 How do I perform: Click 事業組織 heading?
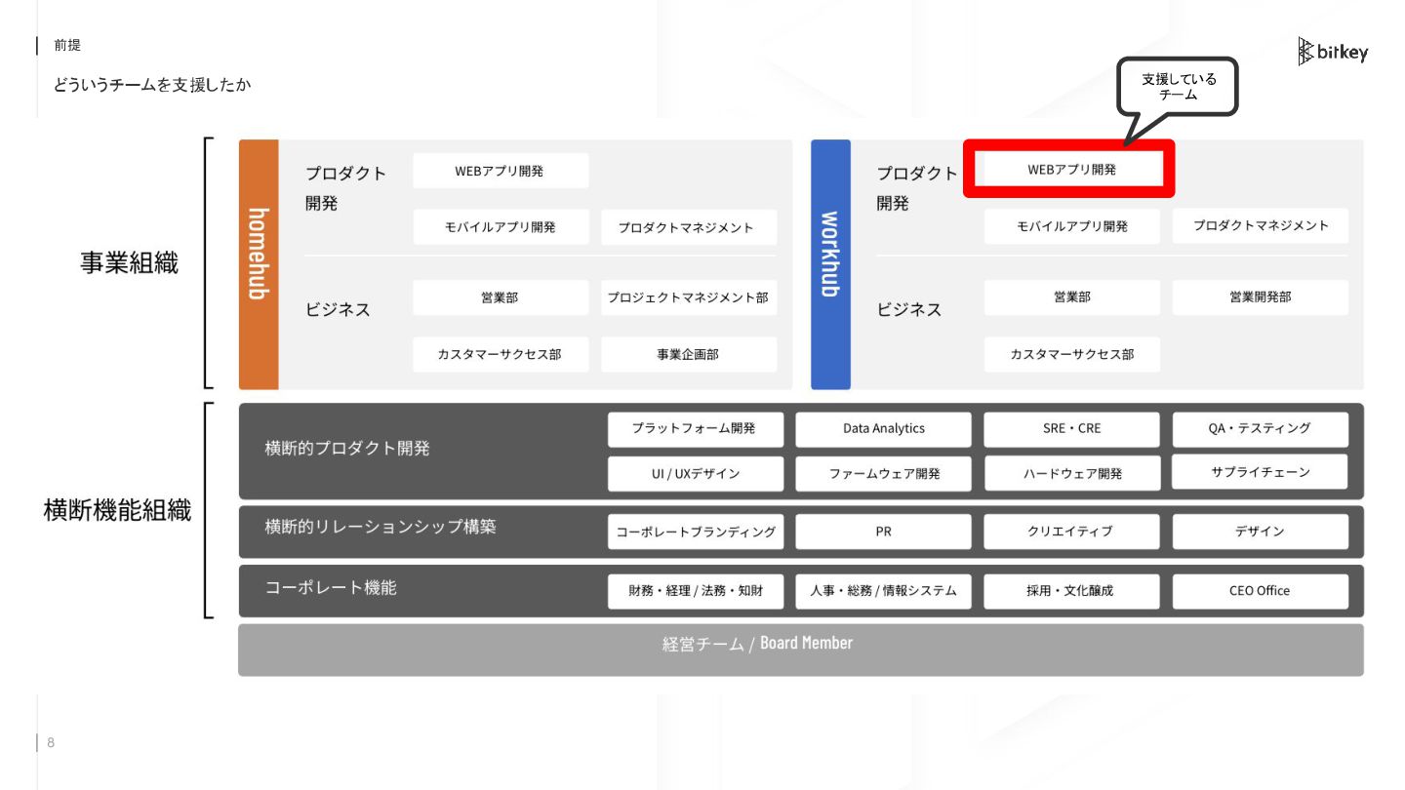click(129, 262)
